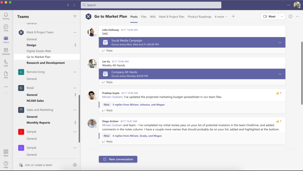Open the Mark 8 Project Plan tab
The height and width of the screenshot is (171, 303).
tap(172, 17)
